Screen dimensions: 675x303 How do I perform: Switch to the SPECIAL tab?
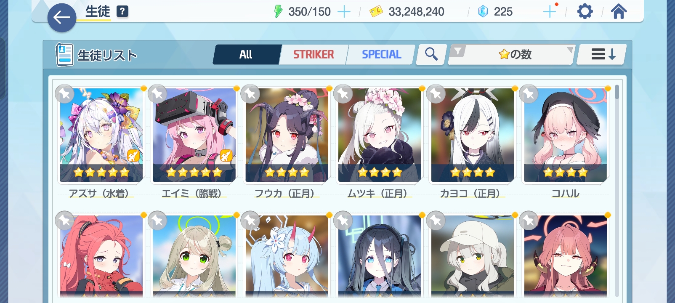tap(381, 55)
